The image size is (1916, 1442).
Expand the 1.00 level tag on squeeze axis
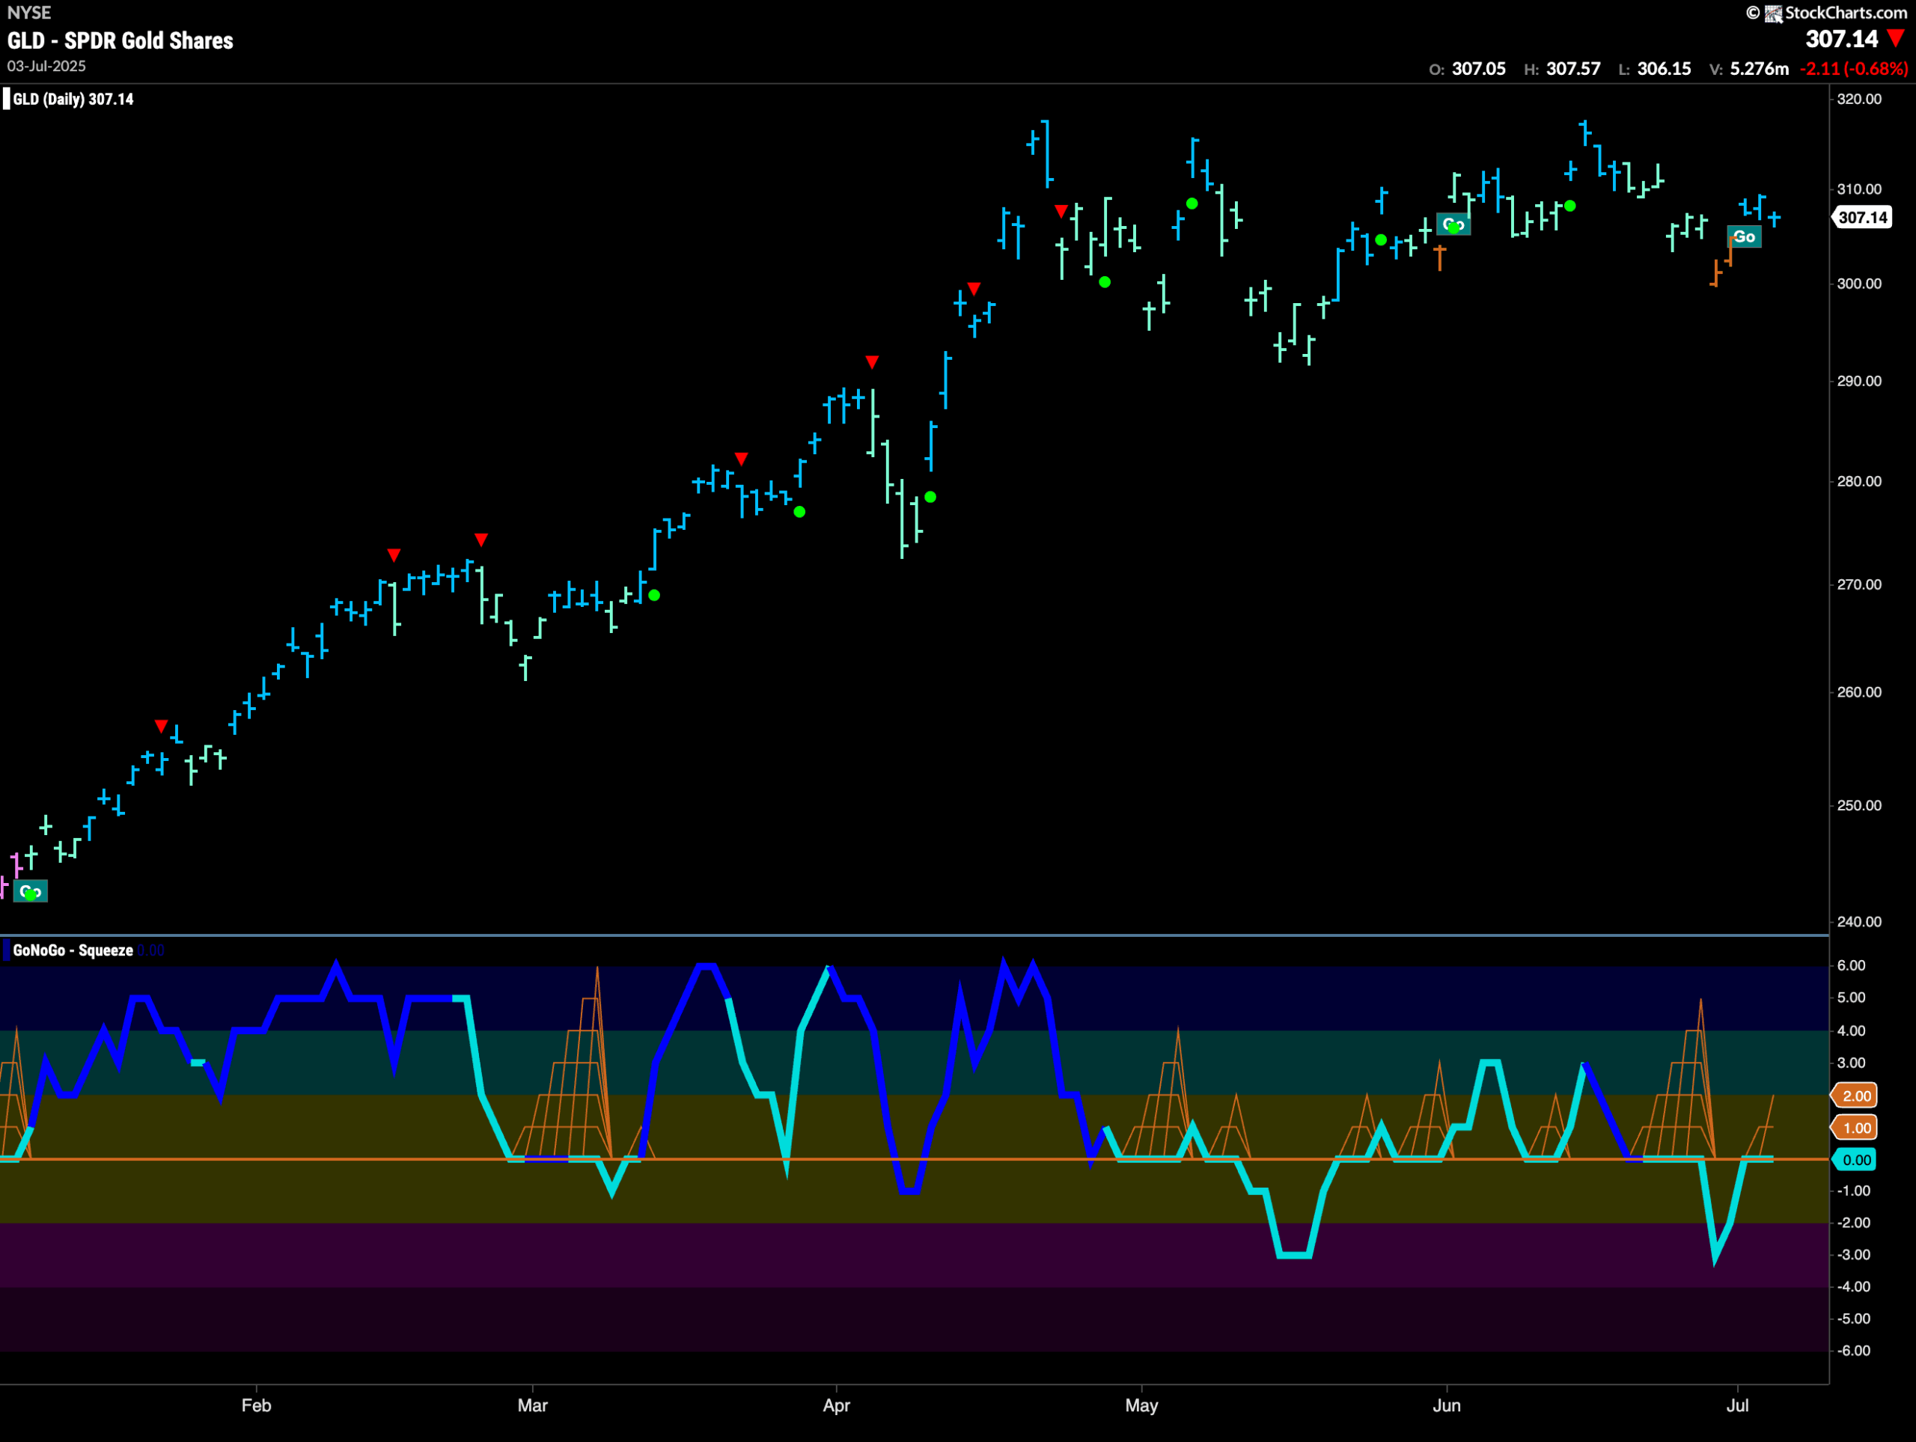(x=1854, y=1127)
